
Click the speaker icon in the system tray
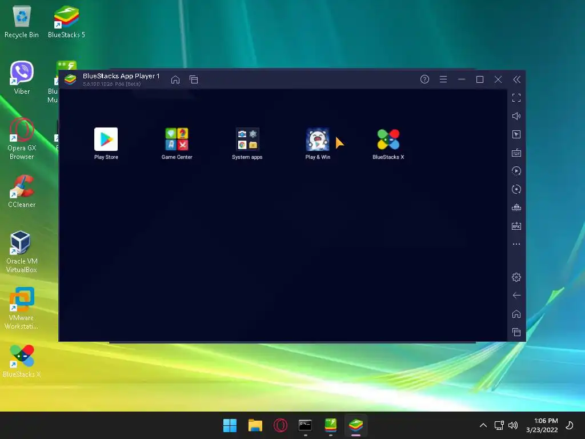(x=513, y=425)
